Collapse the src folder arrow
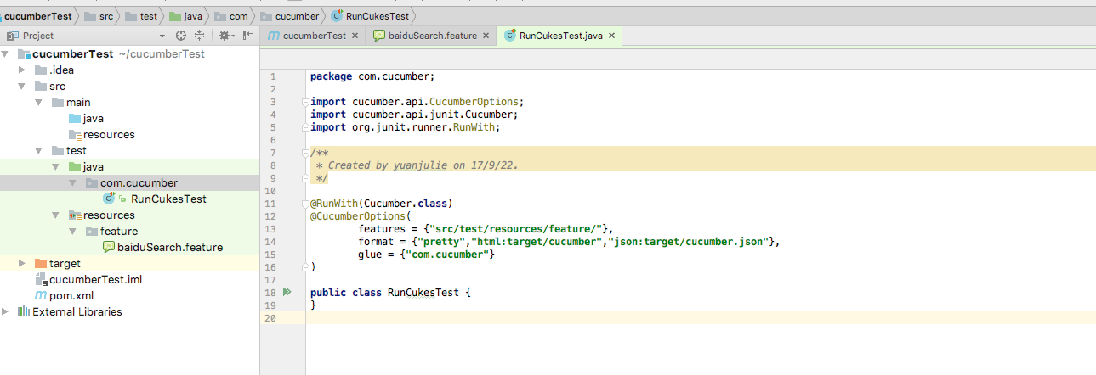The height and width of the screenshot is (375, 1096). [x=22, y=86]
